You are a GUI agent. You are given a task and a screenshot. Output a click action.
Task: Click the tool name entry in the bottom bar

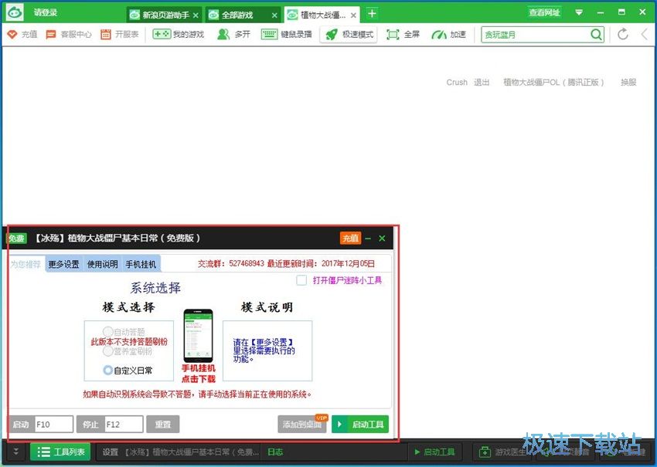click(x=192, y=452)
